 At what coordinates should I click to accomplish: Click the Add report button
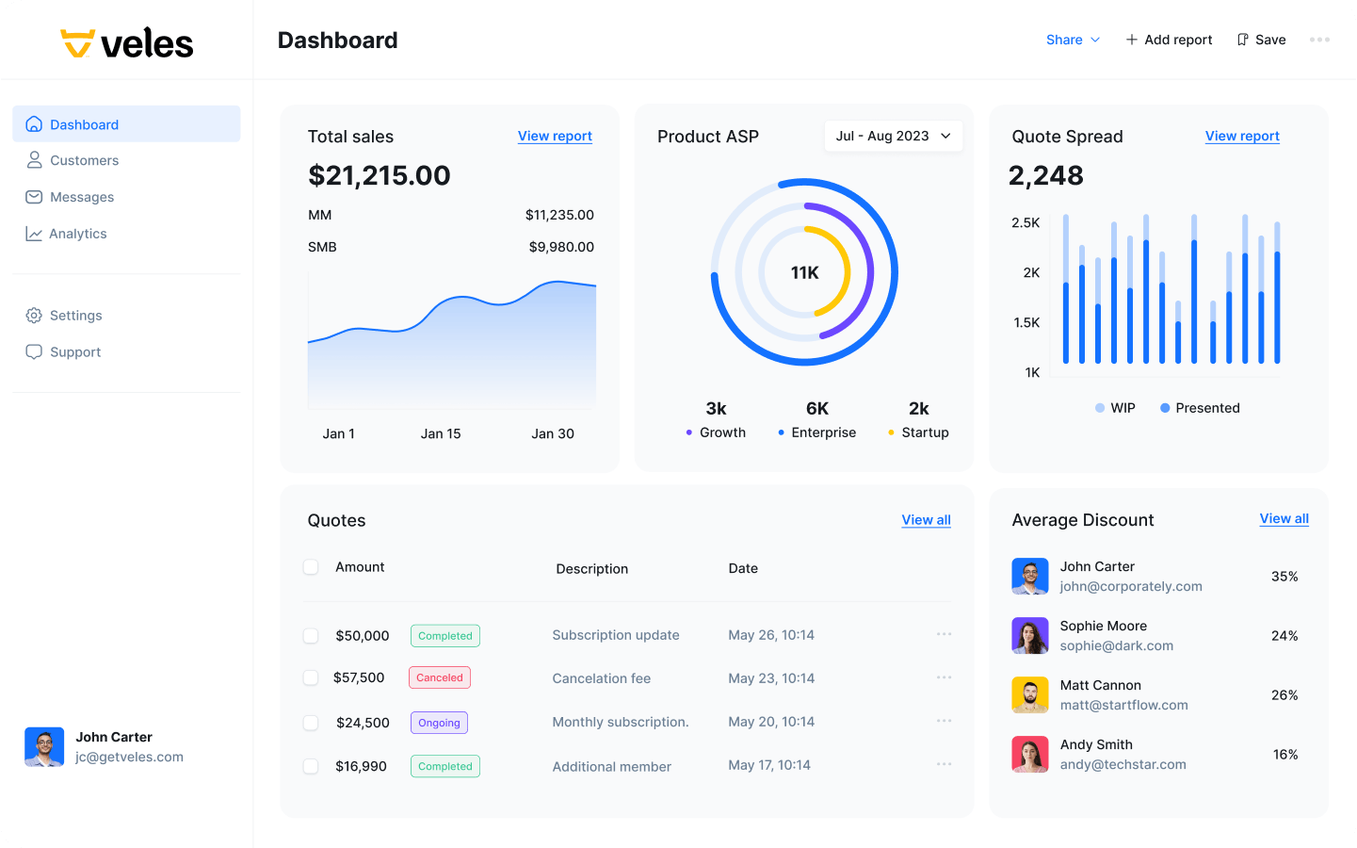tap(1169, 40)
